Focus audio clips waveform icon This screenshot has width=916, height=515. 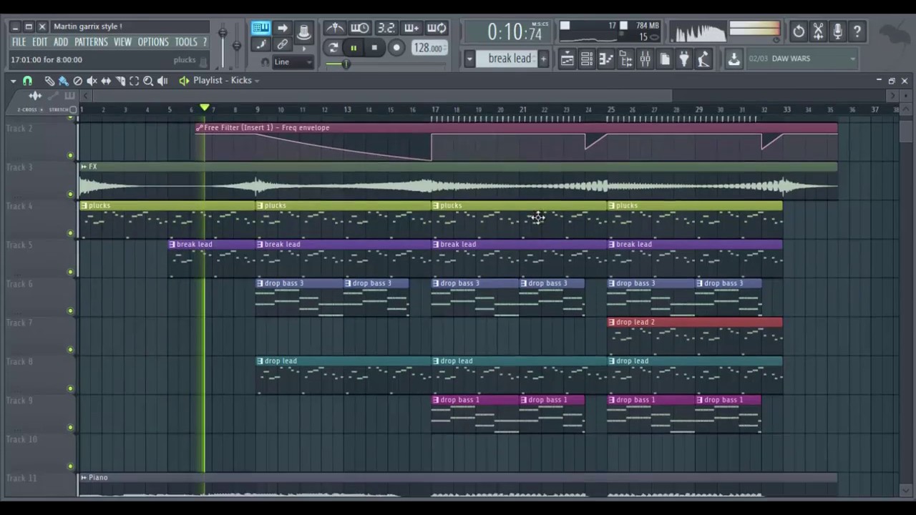(35, 96)
